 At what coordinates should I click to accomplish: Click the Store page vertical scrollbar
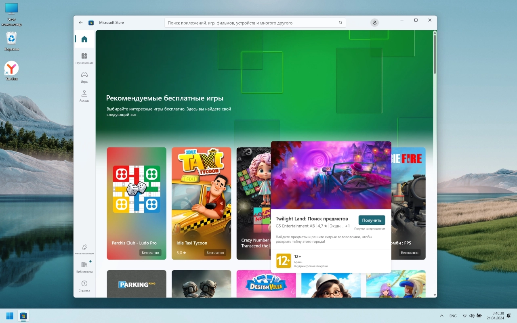435,54
